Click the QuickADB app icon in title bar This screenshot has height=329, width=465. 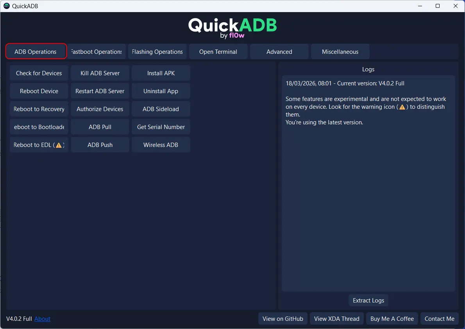coord(6,6)
